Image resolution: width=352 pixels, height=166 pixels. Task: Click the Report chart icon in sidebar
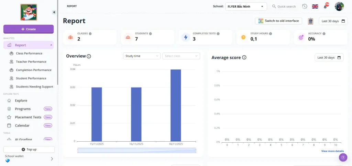click(9, 45)
